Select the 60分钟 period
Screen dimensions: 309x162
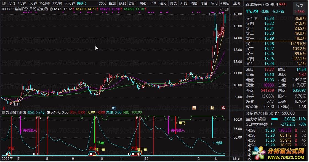[x=70, y=3]
